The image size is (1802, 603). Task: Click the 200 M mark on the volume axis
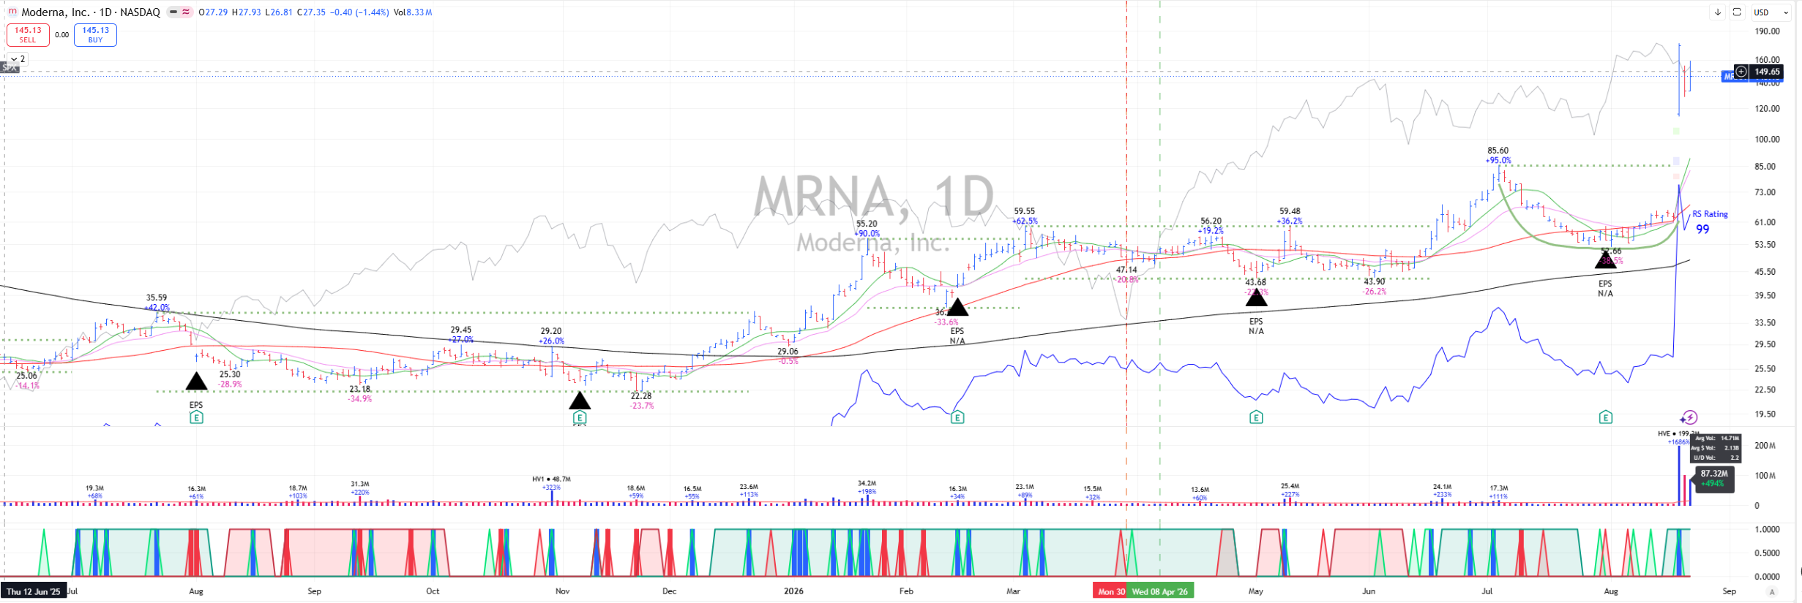point(1765,445)
